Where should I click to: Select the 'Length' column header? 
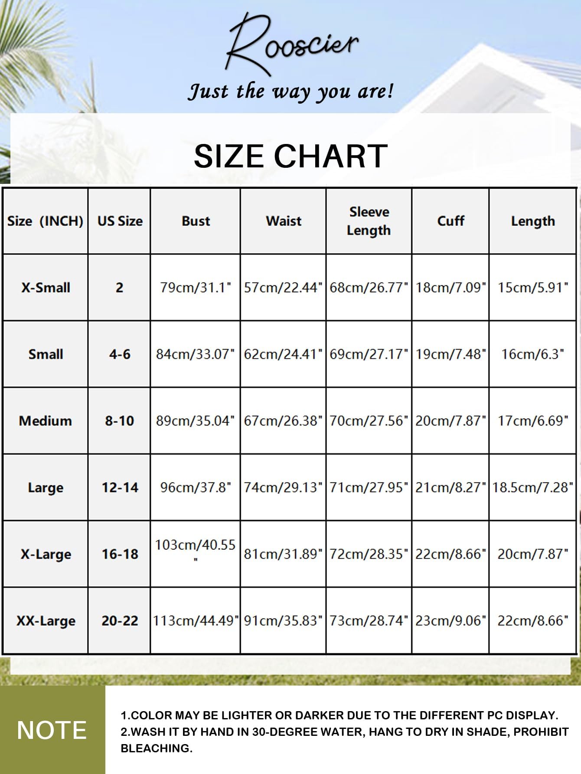point(533,221)
